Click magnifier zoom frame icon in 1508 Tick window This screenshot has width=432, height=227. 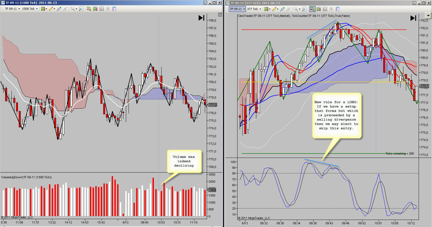[x=81, y=9]
